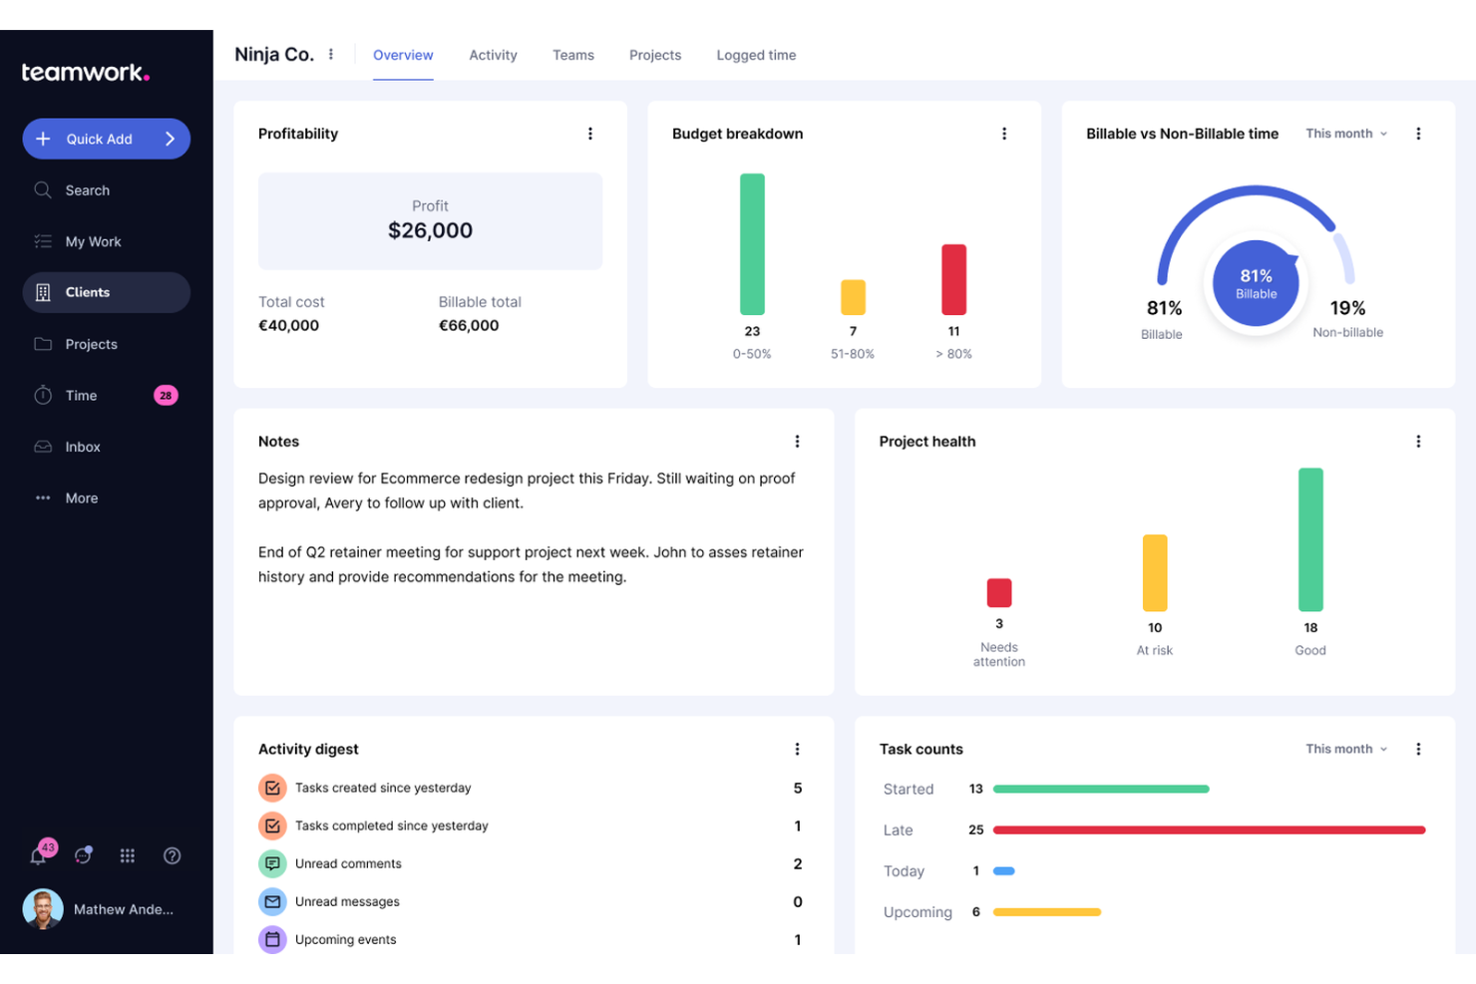1476x984 pixels.
Task: Open the Ninja Co. options menu
Action: click(x=330, y=55)
